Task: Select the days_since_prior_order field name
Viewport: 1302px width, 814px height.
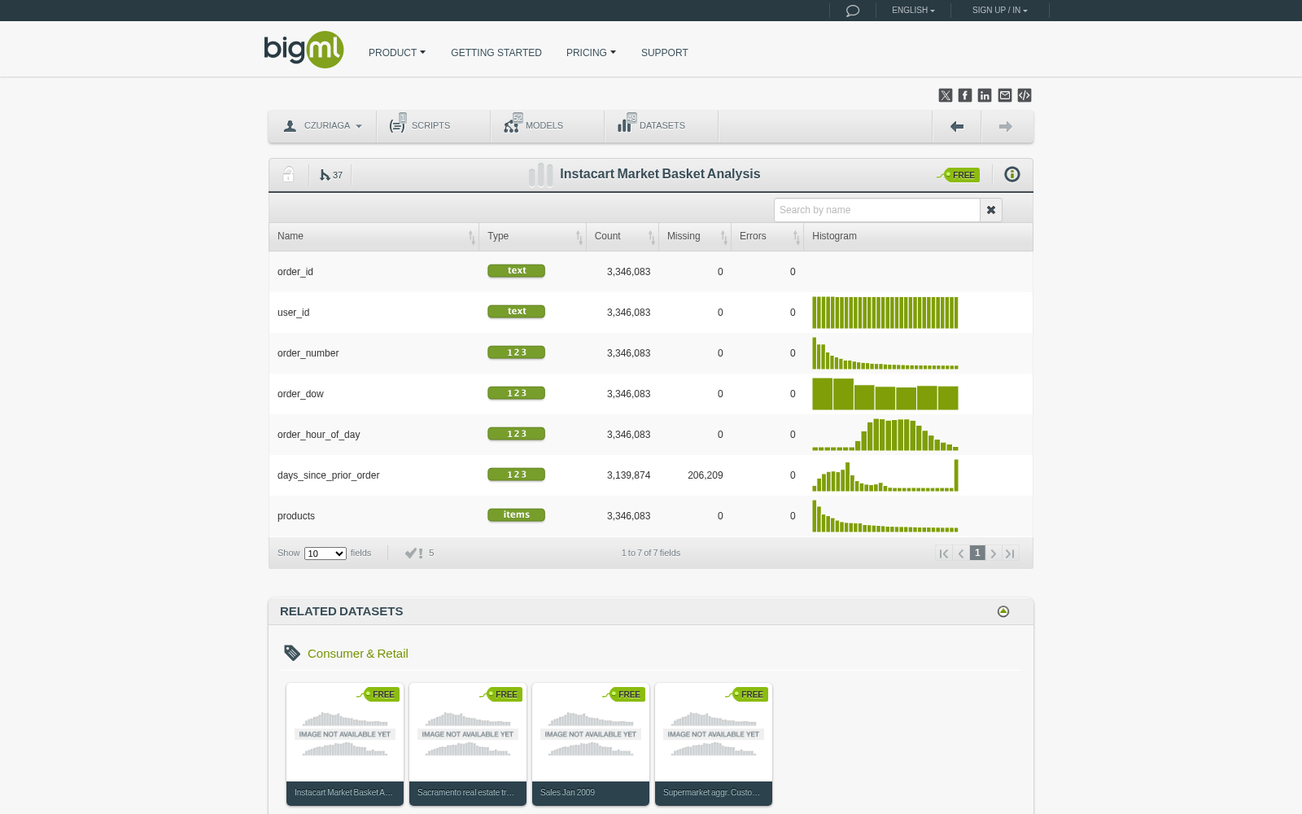Action: click(329, 475)
